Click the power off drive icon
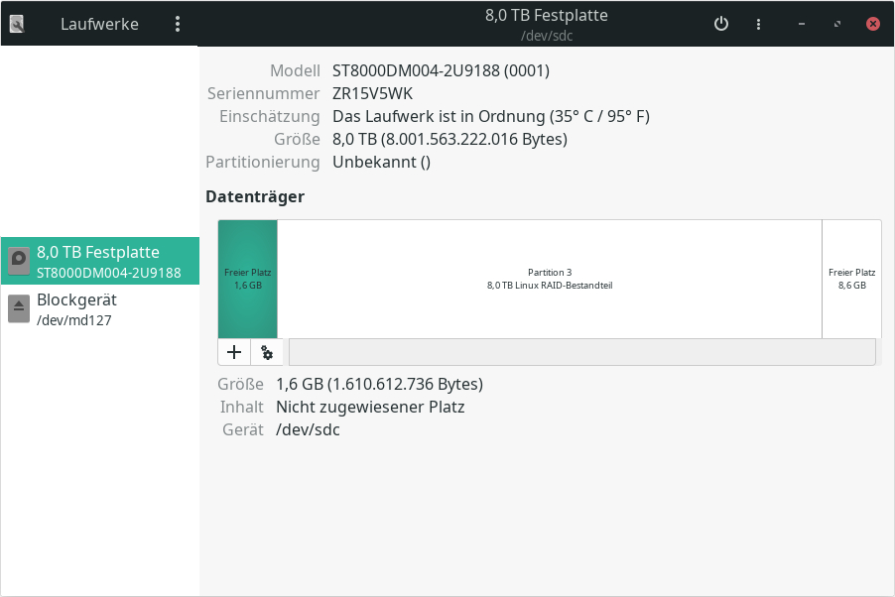This screenshot has width=895, height=597. click(x=721, y=24)
